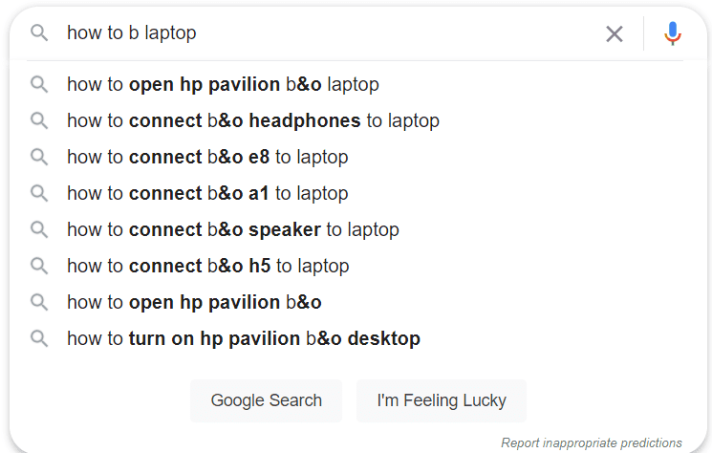The width and height of the screenshot is (712, 453).
Task: Click the magnifier icon in search box
Action: click(39, 33)
